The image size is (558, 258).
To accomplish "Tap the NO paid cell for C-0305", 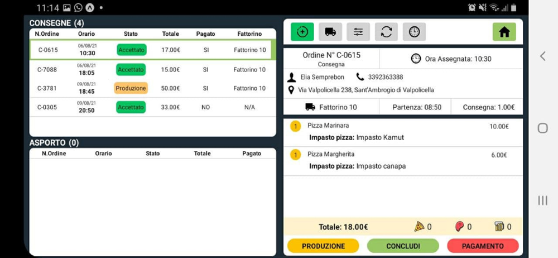I will (206, 107).
